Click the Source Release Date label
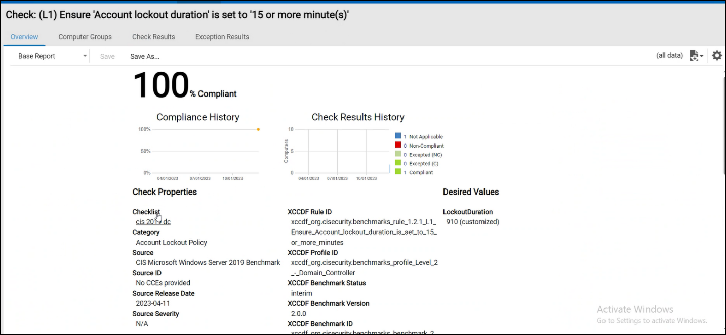 (x=164, y=293)
